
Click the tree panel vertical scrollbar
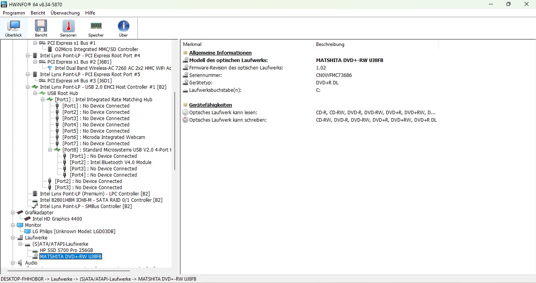[x=175, y=130]
